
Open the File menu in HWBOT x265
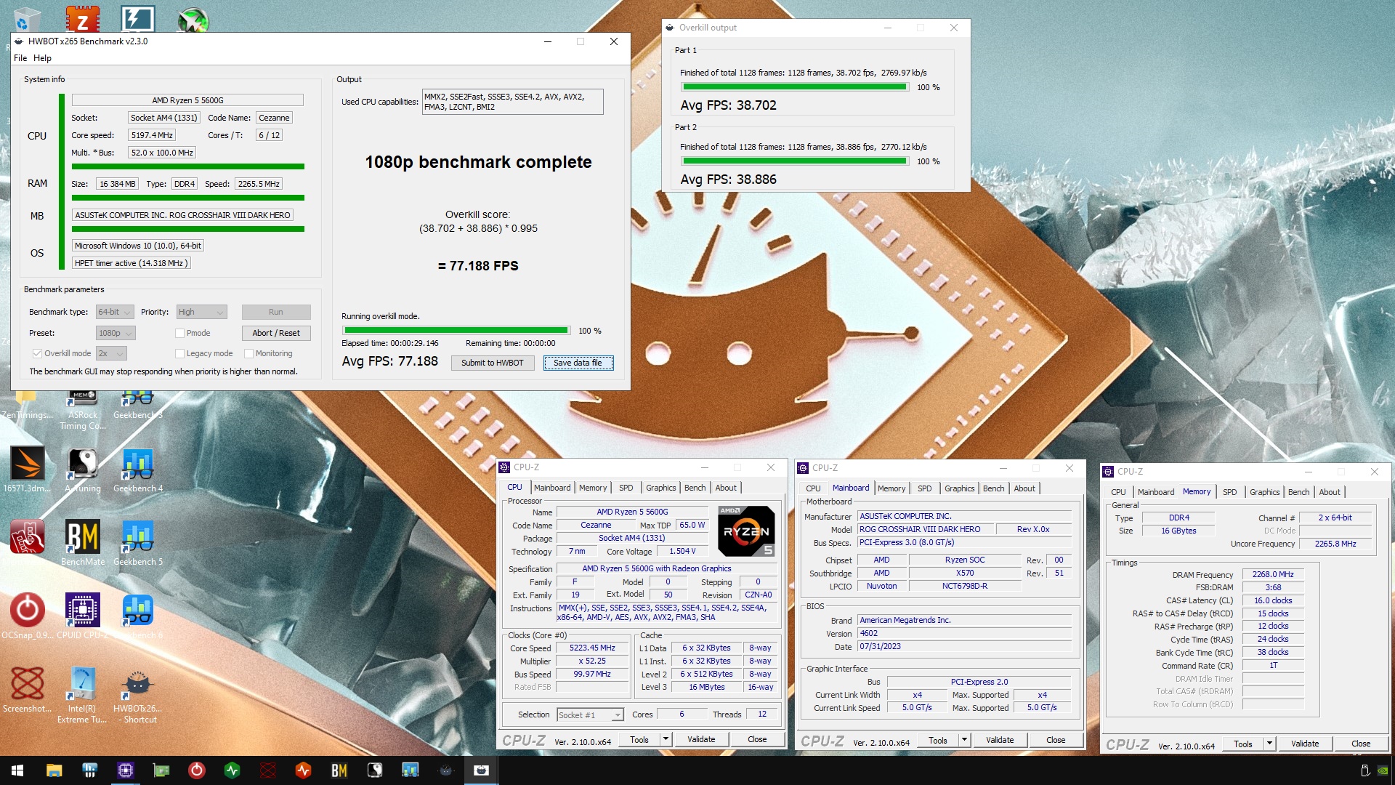[20, 58]
